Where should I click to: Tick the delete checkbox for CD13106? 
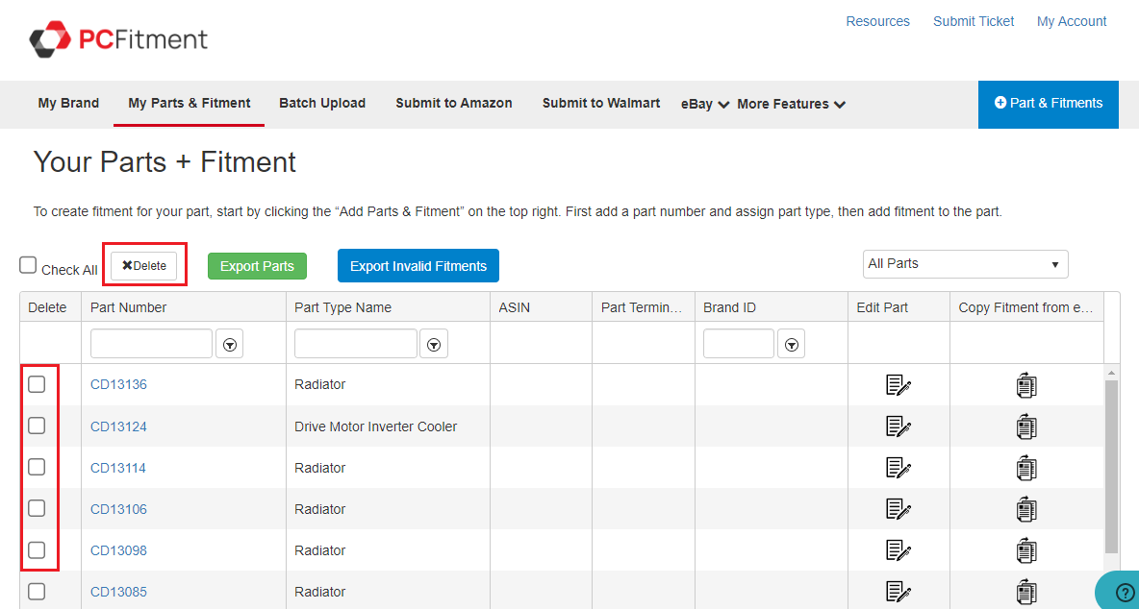click(x=37, y=508)
